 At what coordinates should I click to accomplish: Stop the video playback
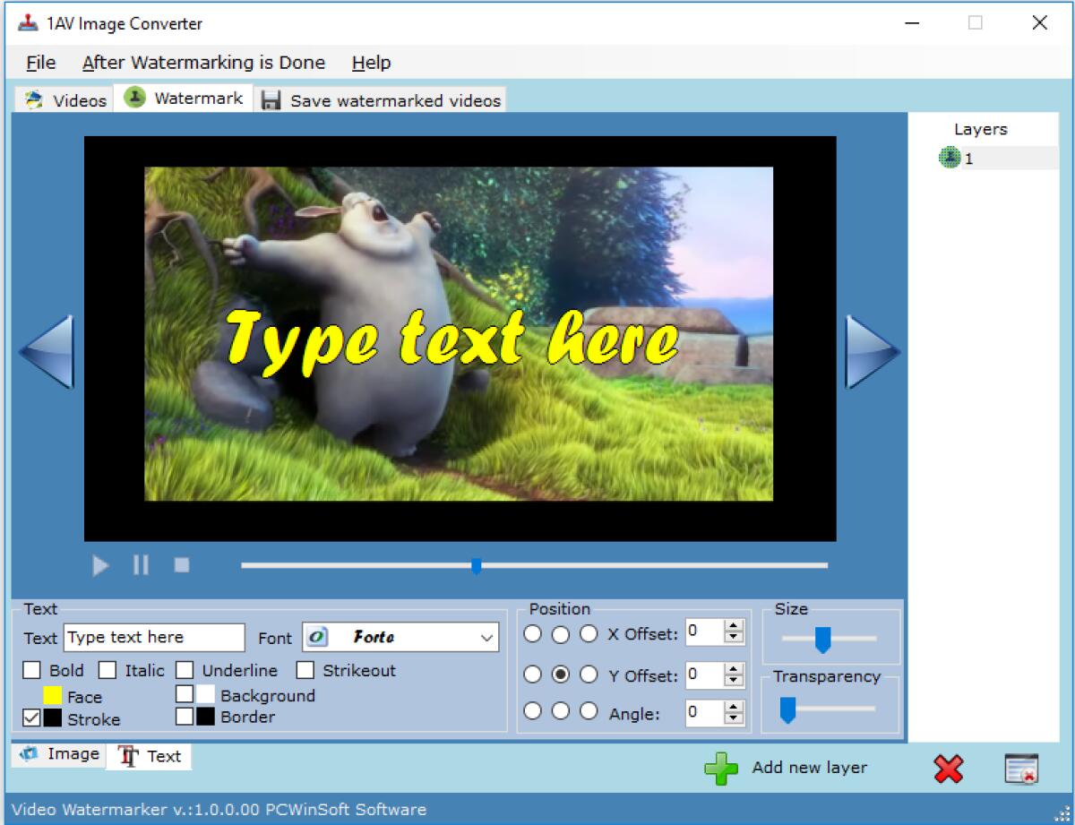coord(181,564)
